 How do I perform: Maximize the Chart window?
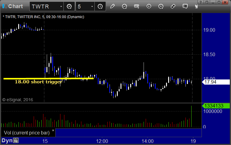[219, 2]
